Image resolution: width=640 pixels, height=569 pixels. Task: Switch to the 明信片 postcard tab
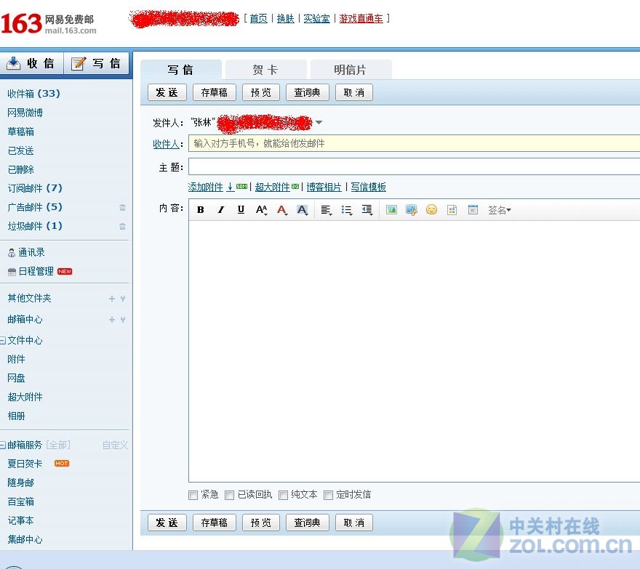pyautogui.click(x=351, y=69)
